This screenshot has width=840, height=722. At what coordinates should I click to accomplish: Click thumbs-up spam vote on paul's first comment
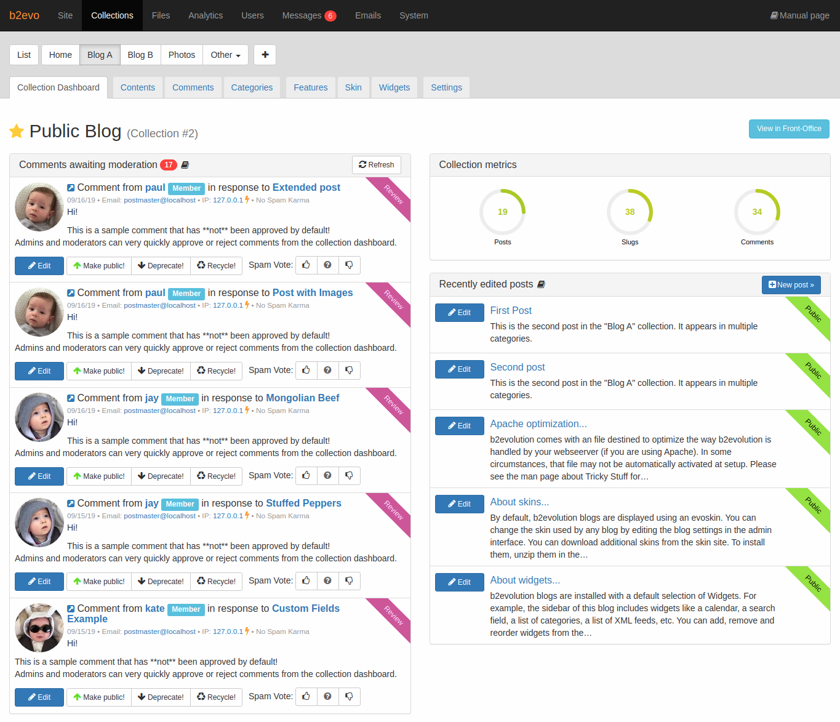pos(306,265)
